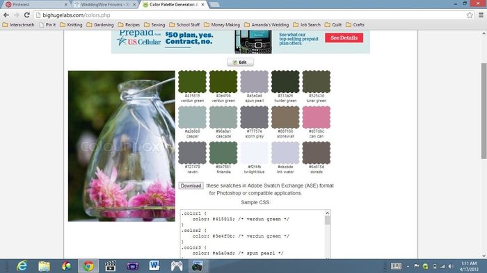This screenshot has height=273, width=487.
Task: Select the raven swatch
Action: pos(192,153)
